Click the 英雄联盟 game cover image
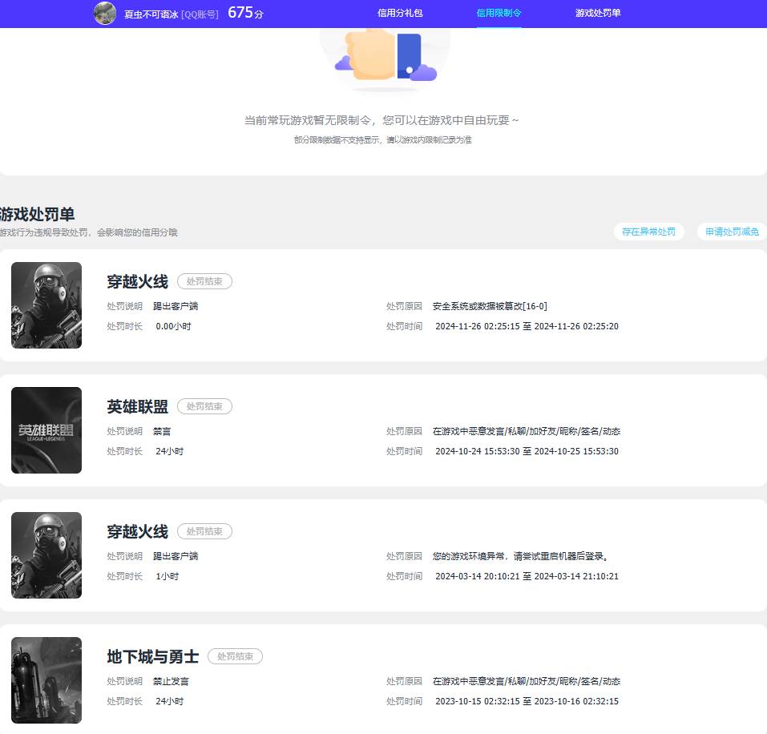 coord(46,430)
